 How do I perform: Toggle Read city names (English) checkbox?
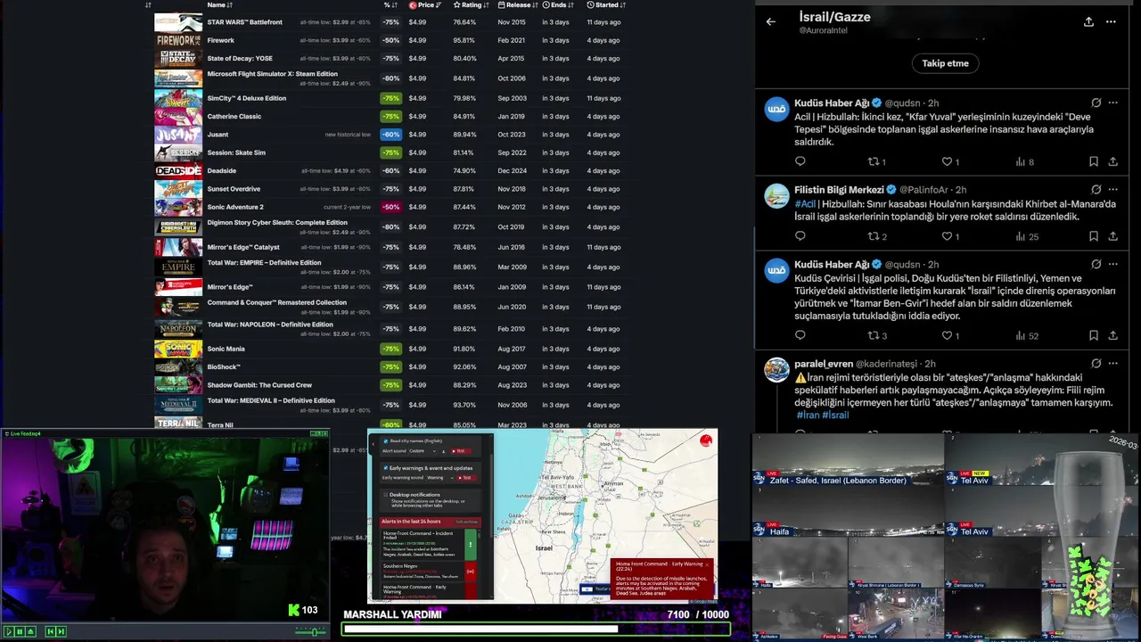click(385, 441)
